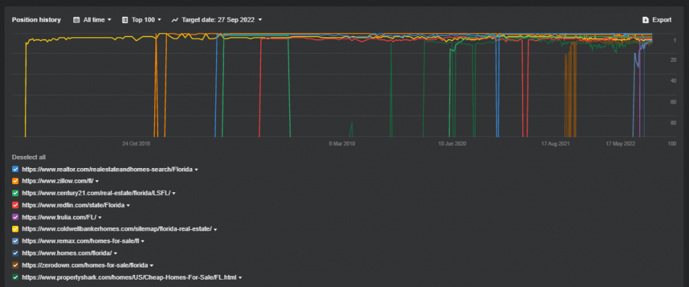Expand the arrow menu next to zillow.com URL
This screenshot has height=287, width=689.
[97, 181]
